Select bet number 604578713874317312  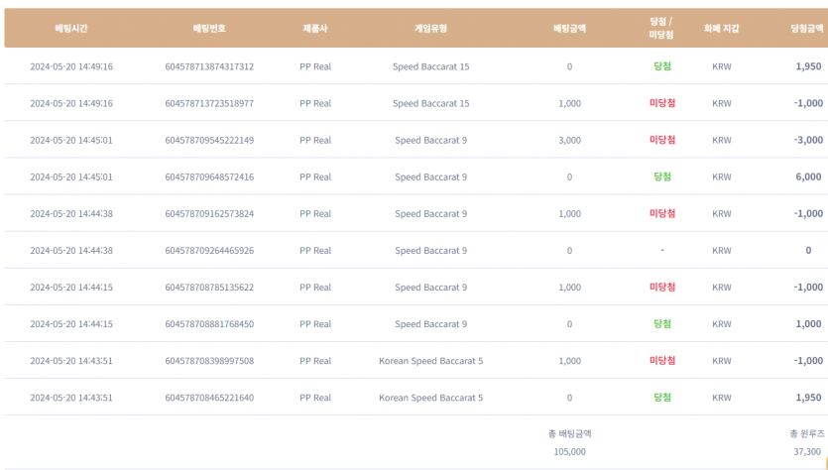click(209, 66)
